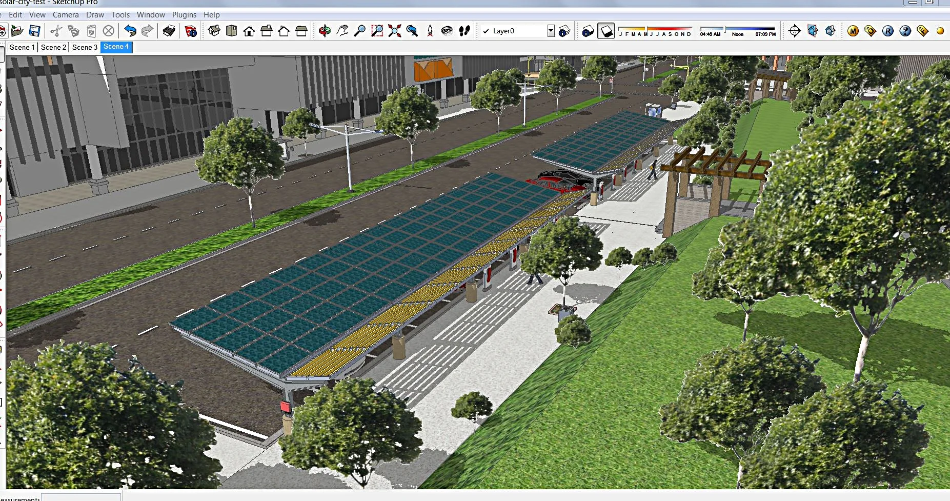This screenshot has width=950, height=501.
Task: Click the crosshair target toolbar icon
Action: tap(795, 31)
